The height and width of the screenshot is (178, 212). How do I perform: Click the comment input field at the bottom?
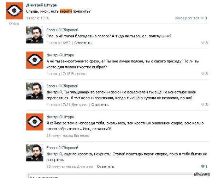(117, 176)
